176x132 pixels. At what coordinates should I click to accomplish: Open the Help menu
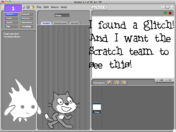64,7
